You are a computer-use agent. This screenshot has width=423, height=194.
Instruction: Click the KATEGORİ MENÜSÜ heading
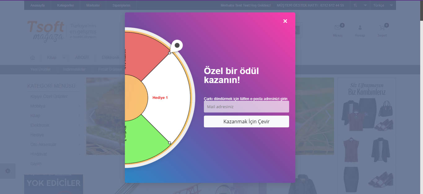pos(51,86)
